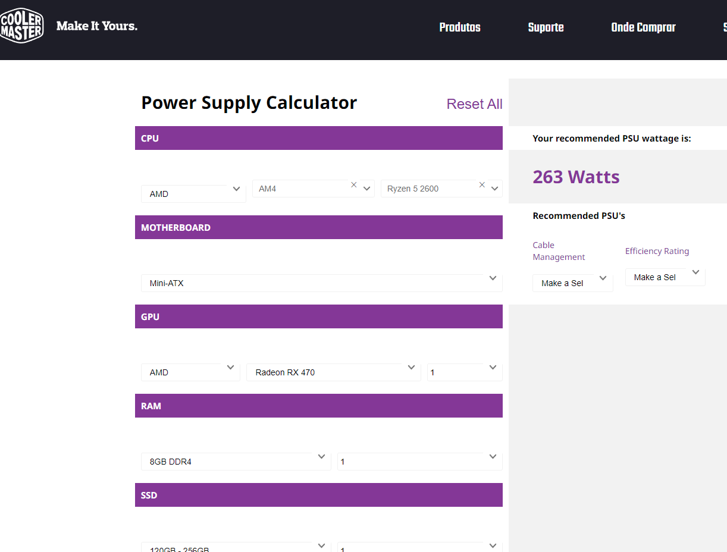
Task: Open the GPU quantity dropdown
Action: point(465,372)
